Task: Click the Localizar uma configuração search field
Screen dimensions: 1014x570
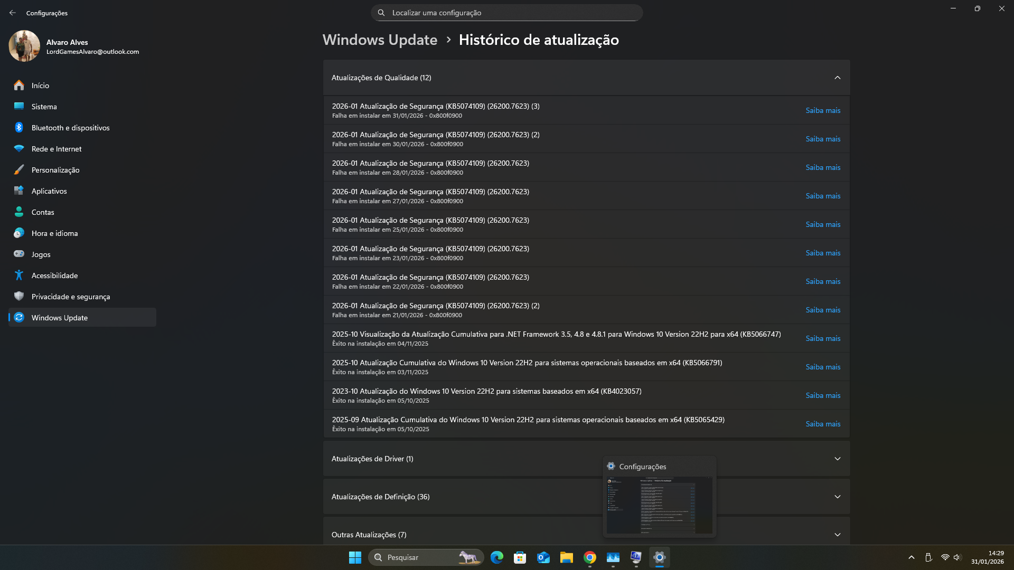Action: click(x=507, y=13)
